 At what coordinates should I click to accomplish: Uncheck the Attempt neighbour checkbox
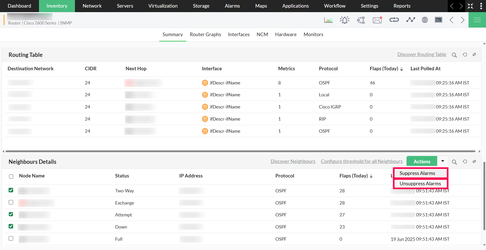tap(11, 214)
